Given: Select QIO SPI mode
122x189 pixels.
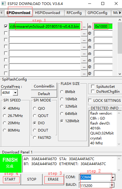Looking at the screenshot, I should coord(35,108).
